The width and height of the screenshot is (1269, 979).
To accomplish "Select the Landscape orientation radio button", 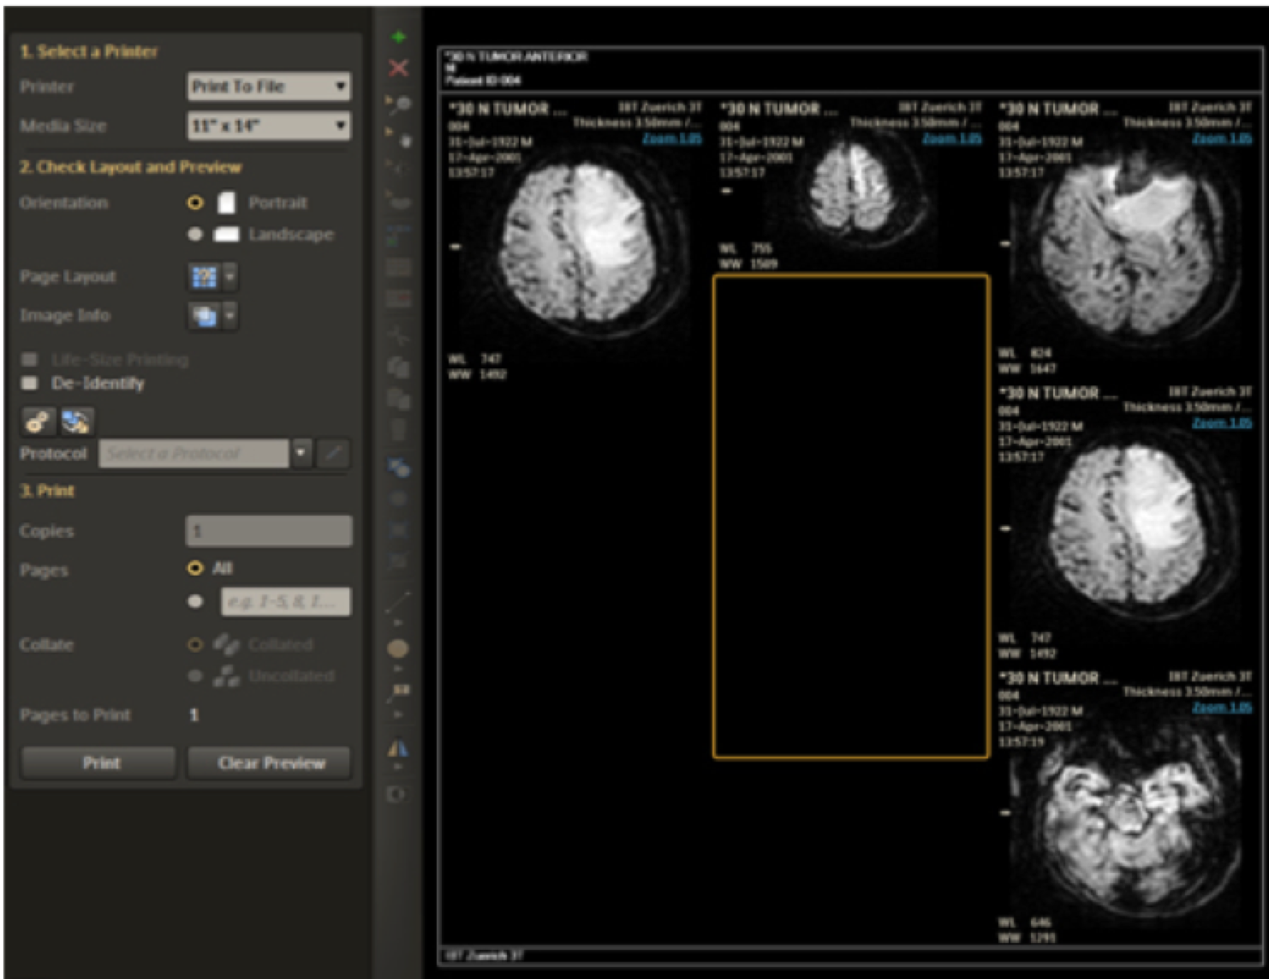I will click(x=194, y=234).
